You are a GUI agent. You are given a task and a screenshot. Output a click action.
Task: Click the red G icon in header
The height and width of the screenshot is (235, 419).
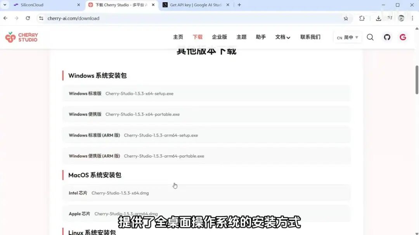(403, 37)
